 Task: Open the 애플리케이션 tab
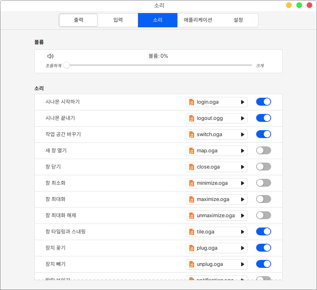198,20
